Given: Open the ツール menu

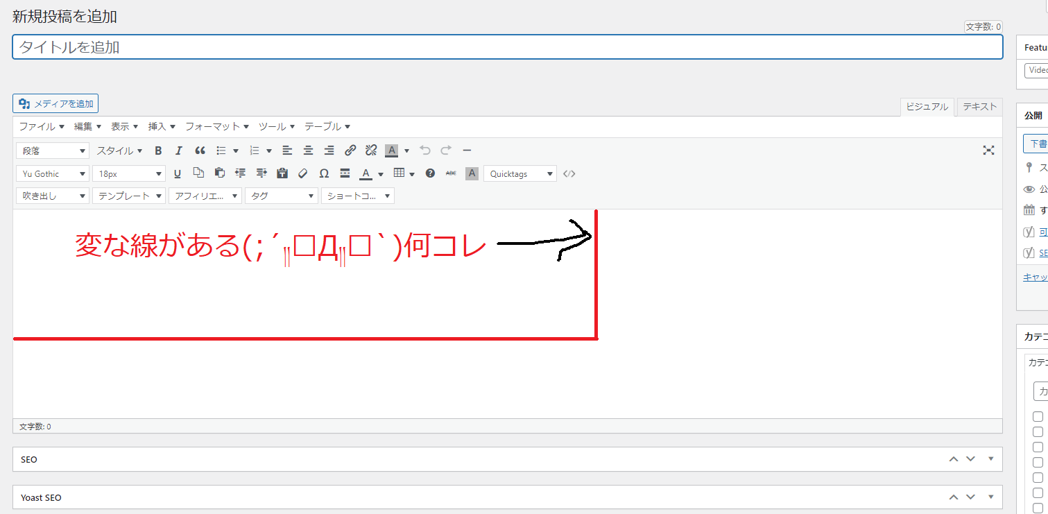Looking at the screenshot, I should pos(277,126).
